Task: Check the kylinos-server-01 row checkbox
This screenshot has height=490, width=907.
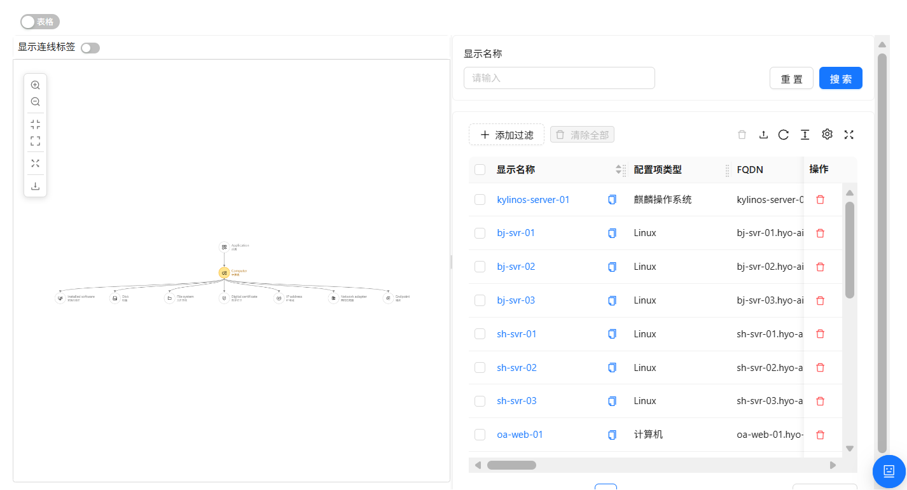Action: [480, 200]
